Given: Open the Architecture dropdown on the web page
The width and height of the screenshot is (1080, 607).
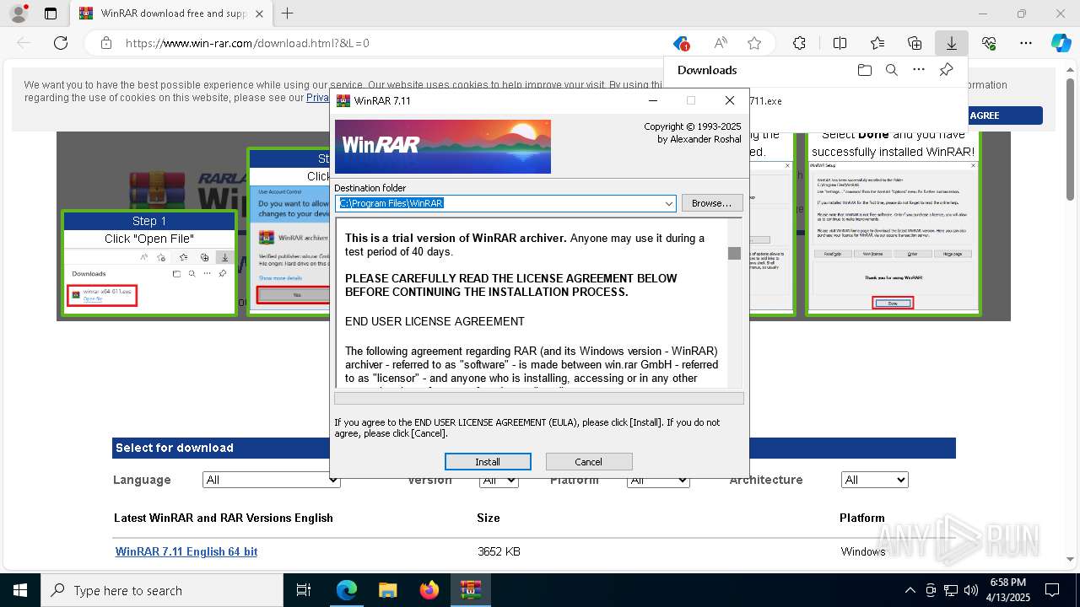Looking at the screenshot, I should (874, 480).
